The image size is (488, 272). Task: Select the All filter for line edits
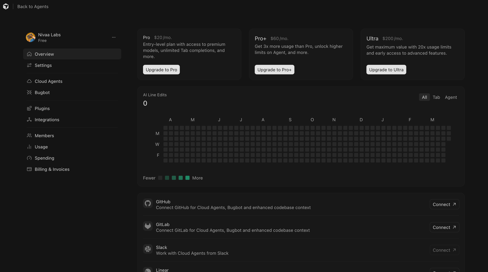(424, 97)
